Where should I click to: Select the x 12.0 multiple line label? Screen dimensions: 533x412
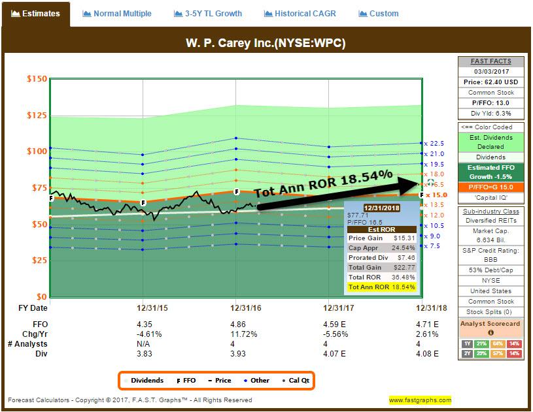click(x=434, y=215)
